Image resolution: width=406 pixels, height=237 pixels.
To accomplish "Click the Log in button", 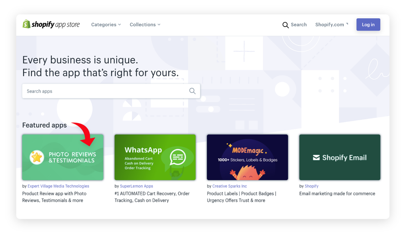I will click(x=368, y=24).
